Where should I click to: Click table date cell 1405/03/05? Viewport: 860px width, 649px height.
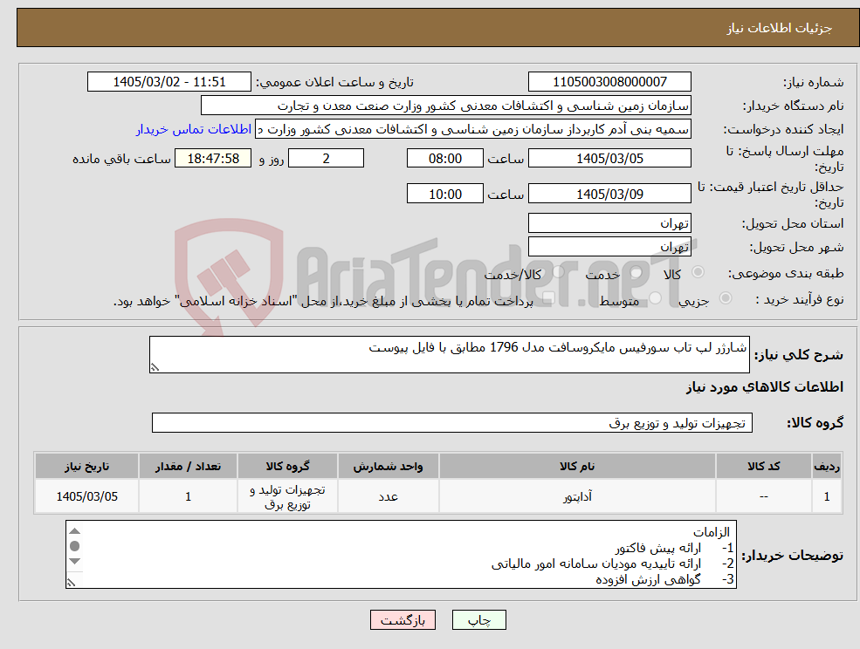(x=86, y=496)
